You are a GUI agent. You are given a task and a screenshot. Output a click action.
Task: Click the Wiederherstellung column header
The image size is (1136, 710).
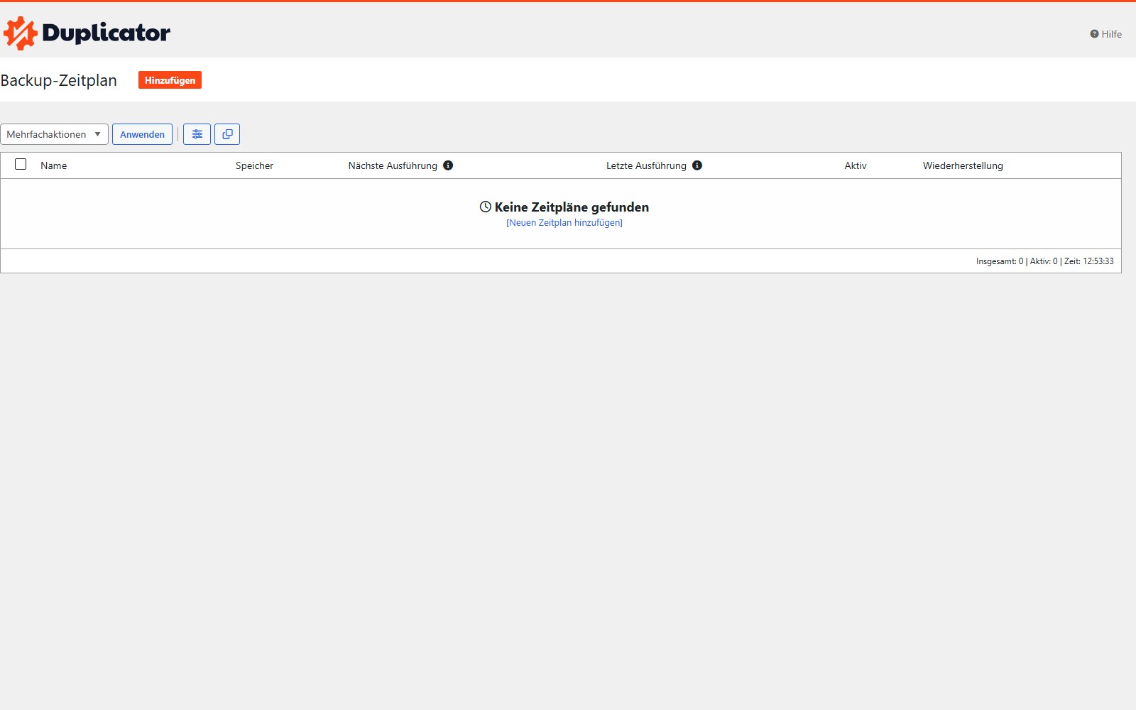(963, 165)
